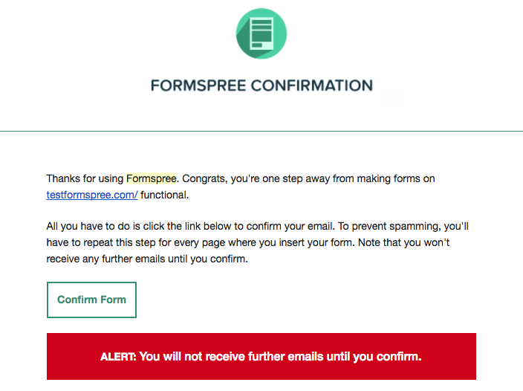Select the FORMSPREE CONFIRMATION heading
The width and height of the screenshot is (523, 391).
click(x=261, y=85)
